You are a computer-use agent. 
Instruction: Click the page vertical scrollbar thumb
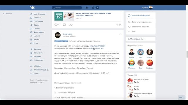[x=187, y=54]
